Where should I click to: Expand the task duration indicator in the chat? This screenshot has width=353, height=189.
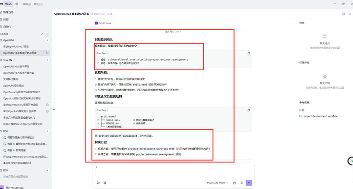tap(173, 32)
